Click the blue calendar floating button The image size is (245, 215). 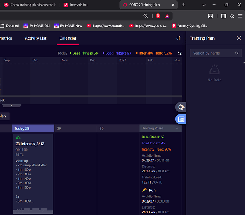click(181, 119)
